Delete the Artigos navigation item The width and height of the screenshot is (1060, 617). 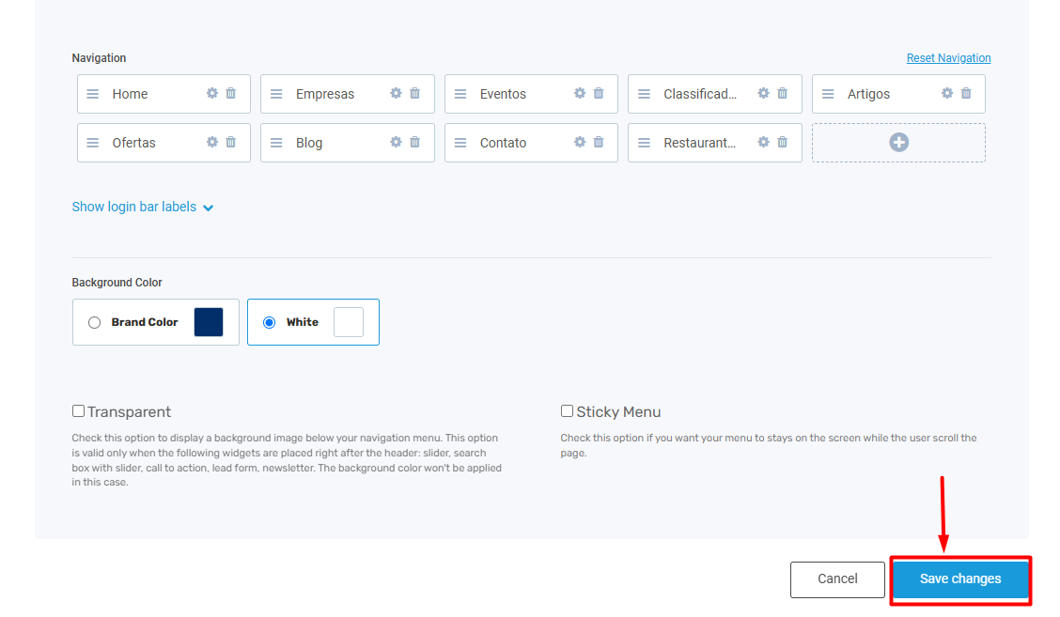[x=967, y=93]
